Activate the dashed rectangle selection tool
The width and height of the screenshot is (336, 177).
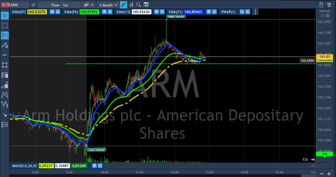click(x=5, y=25)
